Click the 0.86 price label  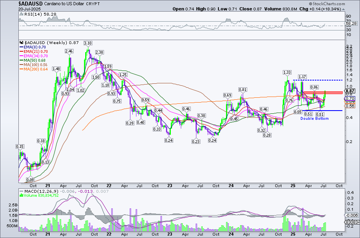(x=314, y=87)
